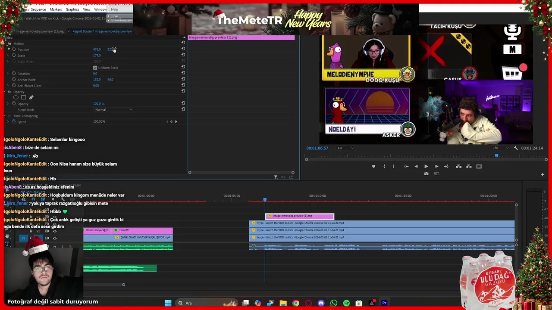Reset the Motion effect
This screenshot has height=310, width=552.
[x=183, y=43]
